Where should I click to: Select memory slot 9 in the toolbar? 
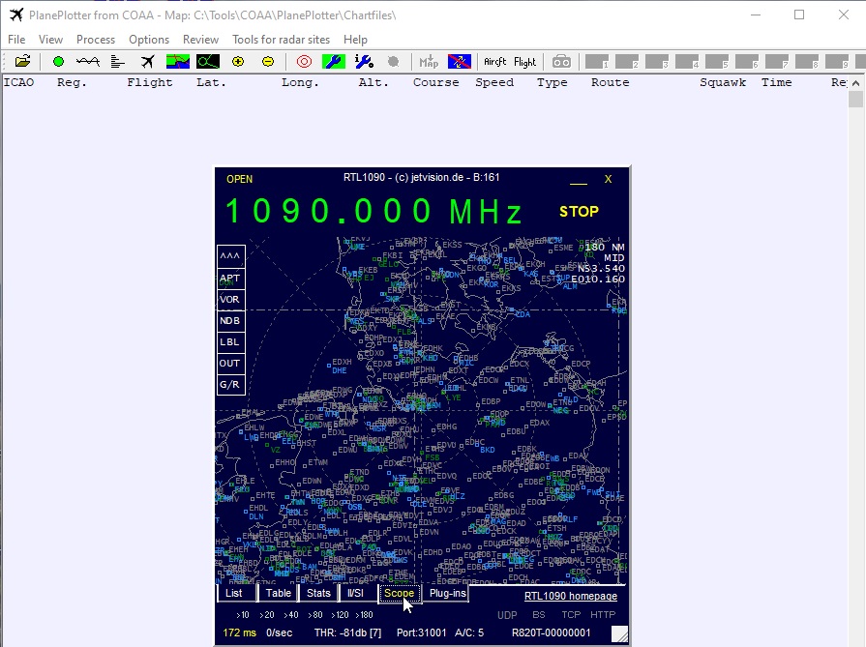pos(837,61)
